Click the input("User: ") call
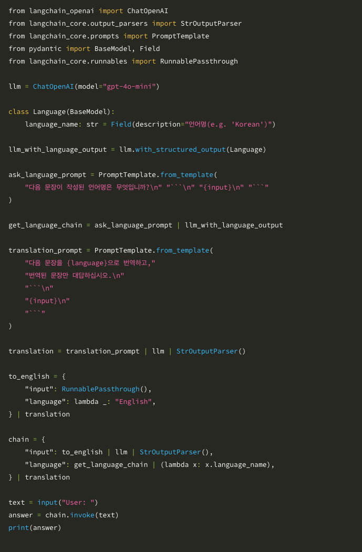Image resolution: width=362 pixels, height=552 pixels. 68,502
